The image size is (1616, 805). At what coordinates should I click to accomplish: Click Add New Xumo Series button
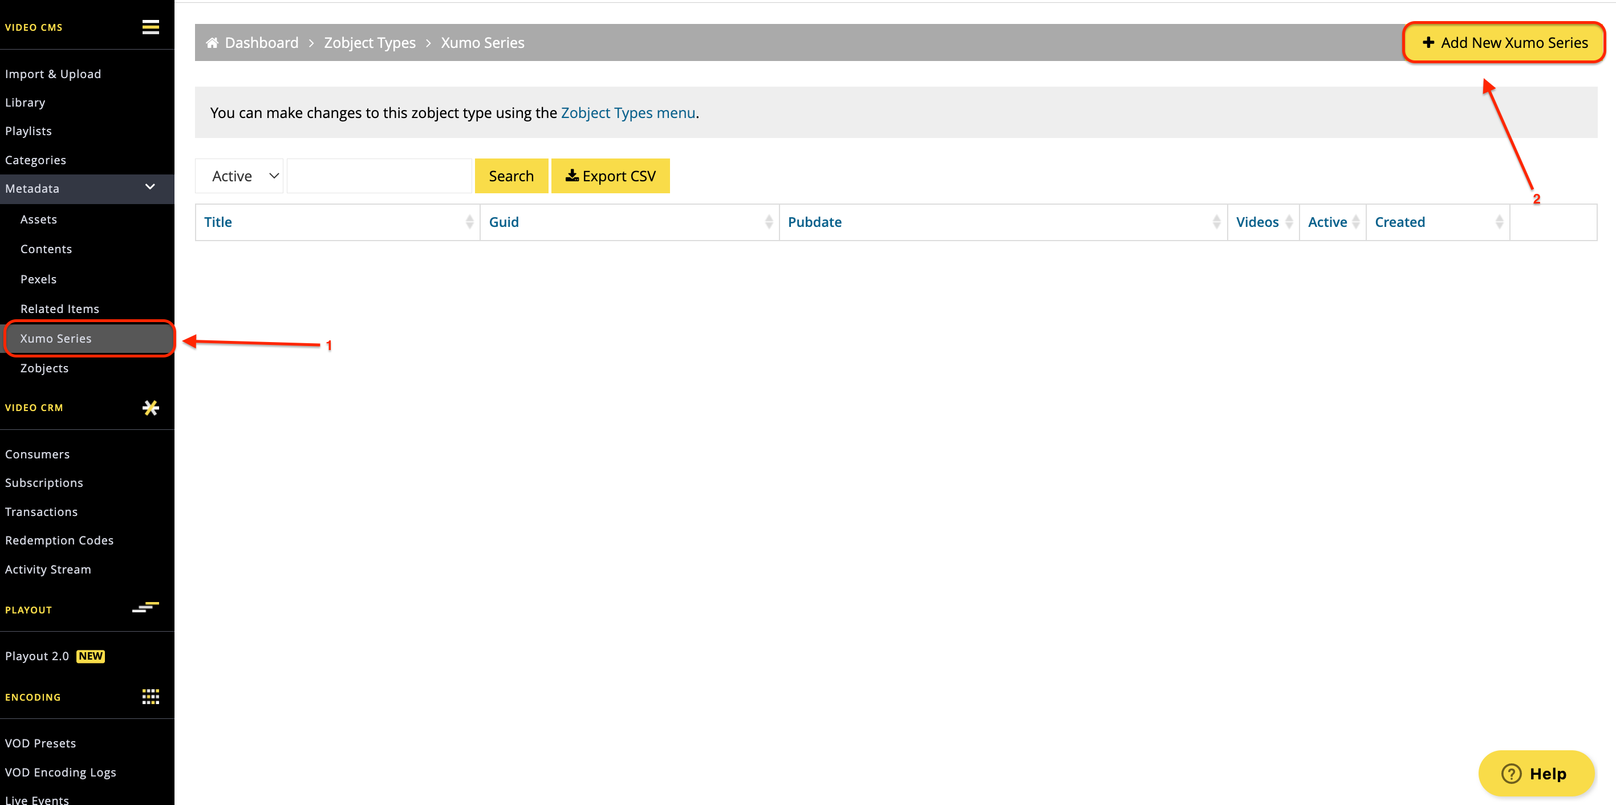click(x=1504, y=43)
